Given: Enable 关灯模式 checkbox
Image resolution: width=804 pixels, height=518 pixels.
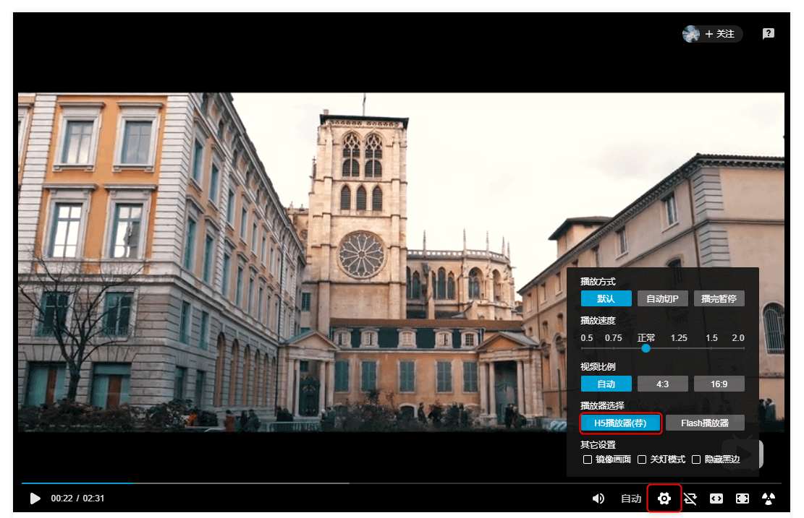Looking at the screenshot, I should click(642, 459).
